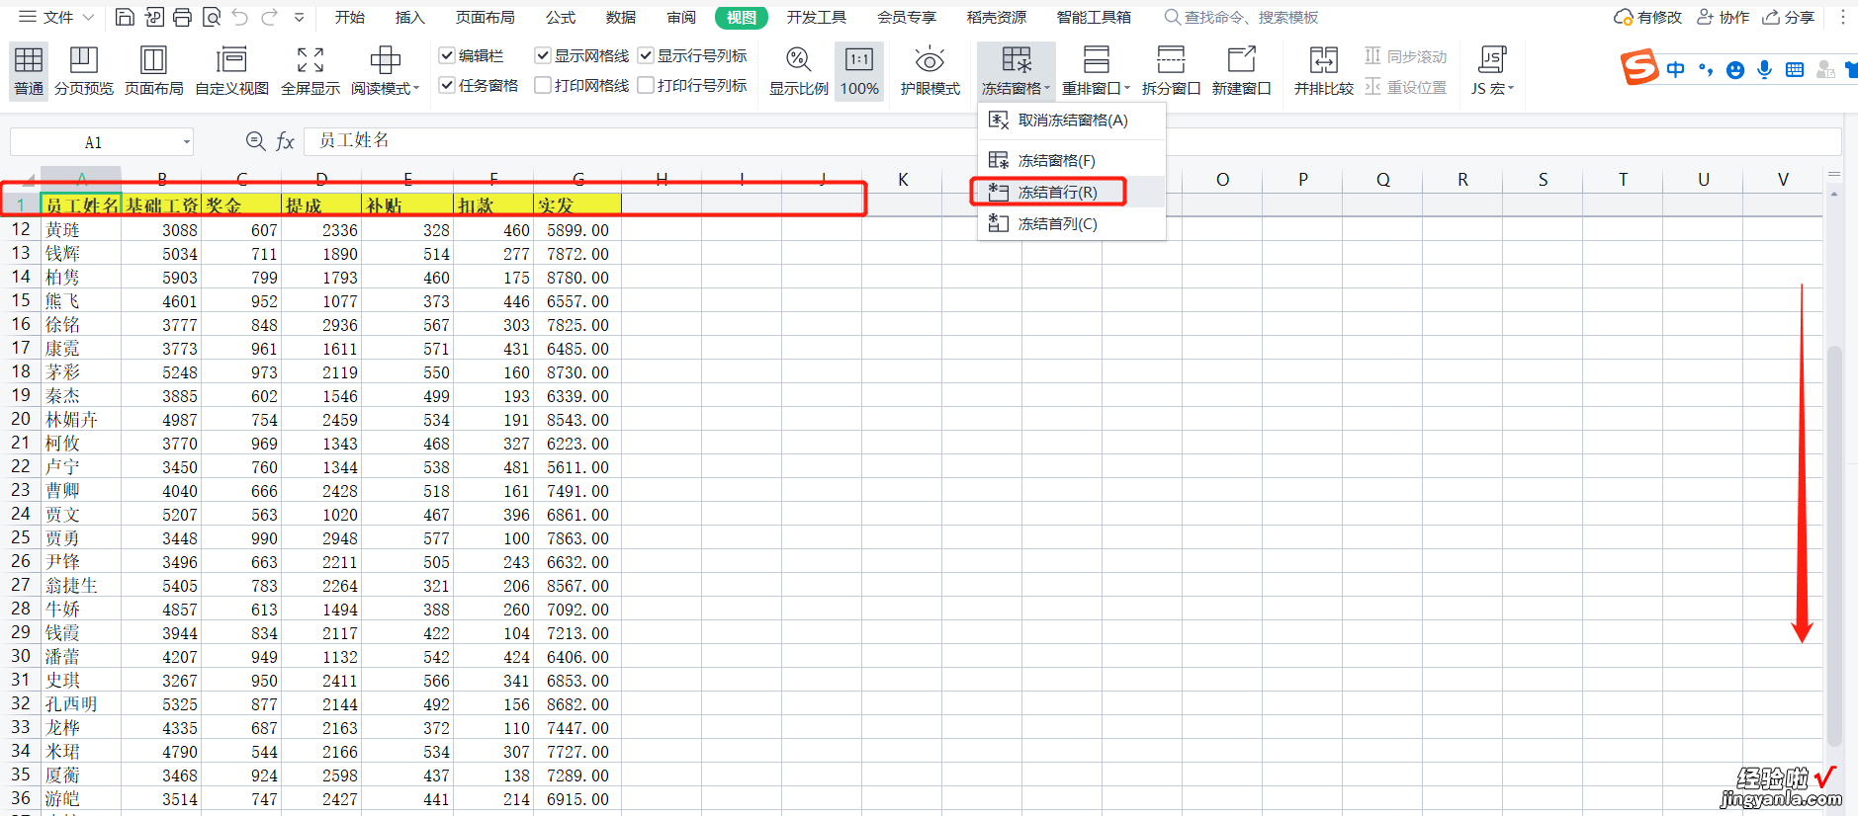Toggle the Formula Bar (编辑栏) checkbox
The image size is (1858, 816).
coord(447,55)
